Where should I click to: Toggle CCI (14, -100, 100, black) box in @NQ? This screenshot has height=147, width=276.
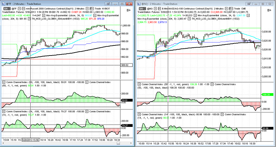[x=139, y=114]
